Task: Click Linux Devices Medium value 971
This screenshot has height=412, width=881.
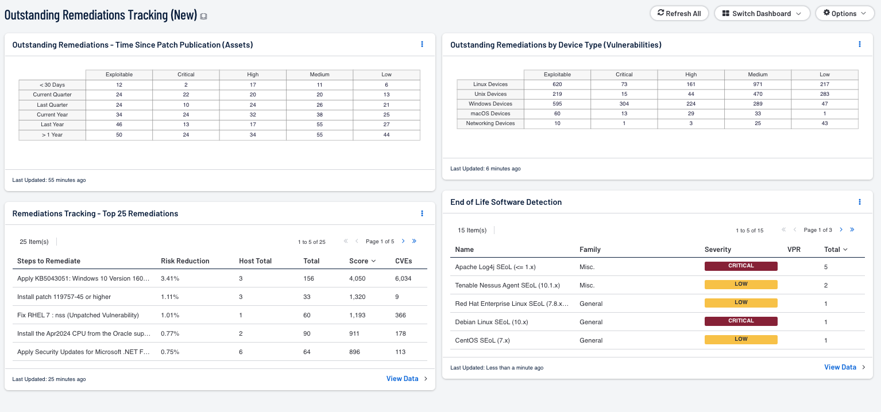Action: click(x=758, y=84)
